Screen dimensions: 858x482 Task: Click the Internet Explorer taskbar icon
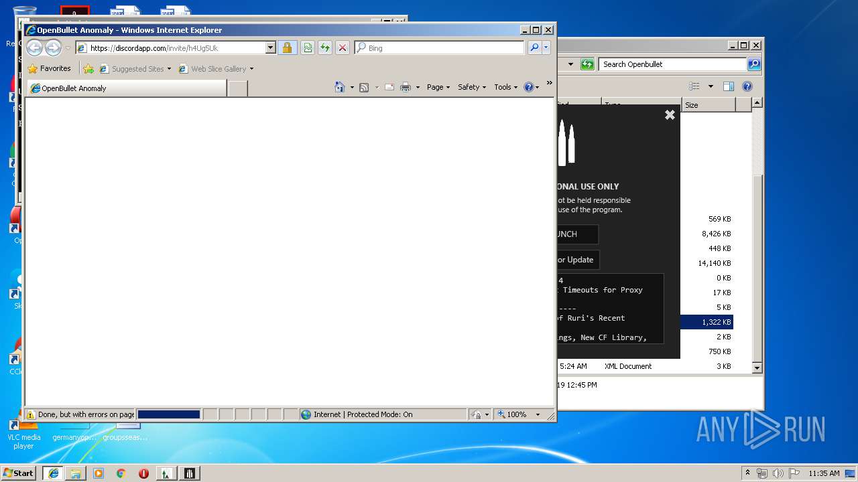click(x=53, y=473)
